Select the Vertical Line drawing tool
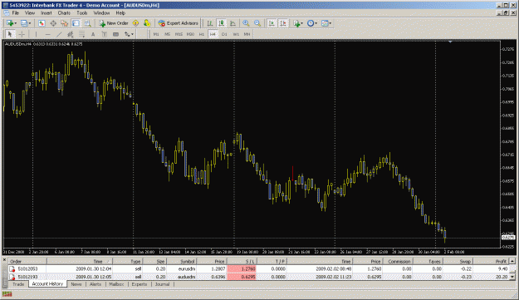 click(x=36, y=34)
